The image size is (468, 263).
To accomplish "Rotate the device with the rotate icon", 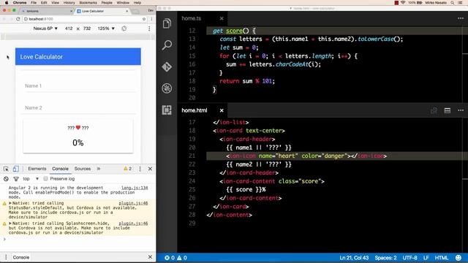I will (124, 28).
